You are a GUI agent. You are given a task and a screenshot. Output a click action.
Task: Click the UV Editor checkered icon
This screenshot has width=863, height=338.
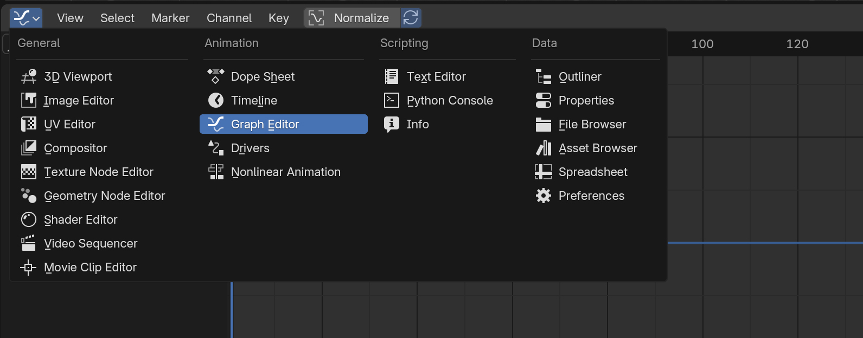click(x=29, y=124)
